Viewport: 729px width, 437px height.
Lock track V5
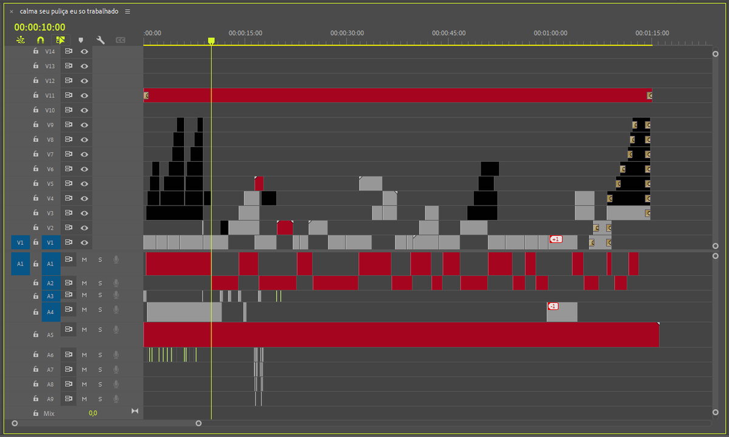[36, 184]
